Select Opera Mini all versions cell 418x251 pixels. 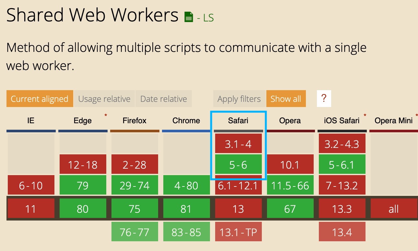(394, 209)
